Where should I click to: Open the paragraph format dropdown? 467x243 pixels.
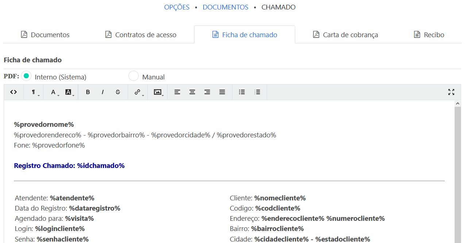tap(34, 92)
